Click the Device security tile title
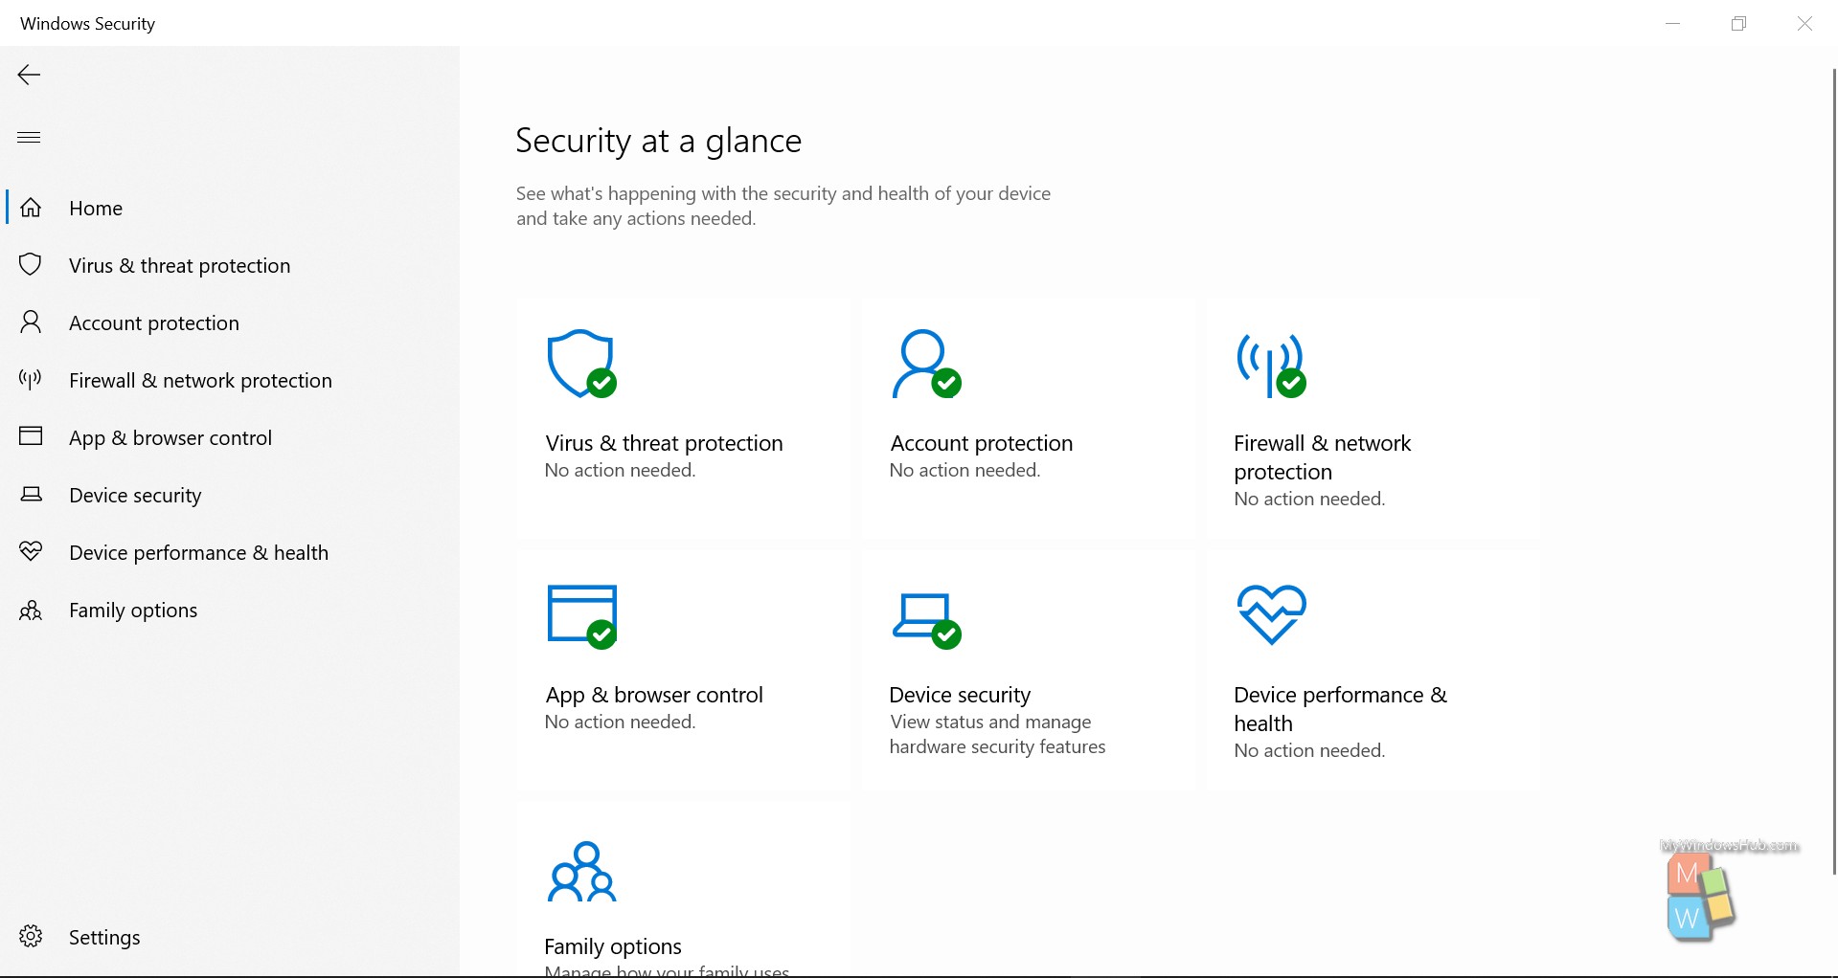 pyautogui.click(x=960, y=695)
